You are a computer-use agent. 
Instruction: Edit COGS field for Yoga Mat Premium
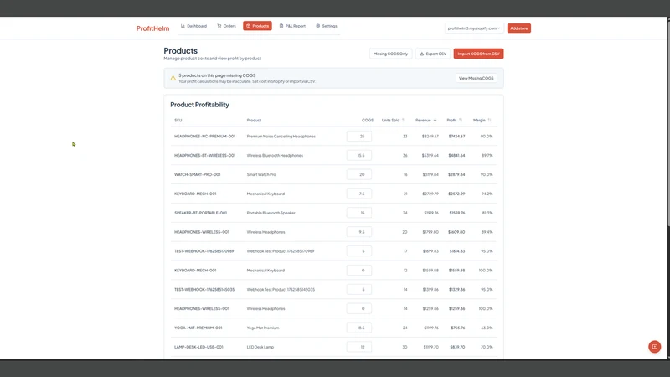pos(359,328)
